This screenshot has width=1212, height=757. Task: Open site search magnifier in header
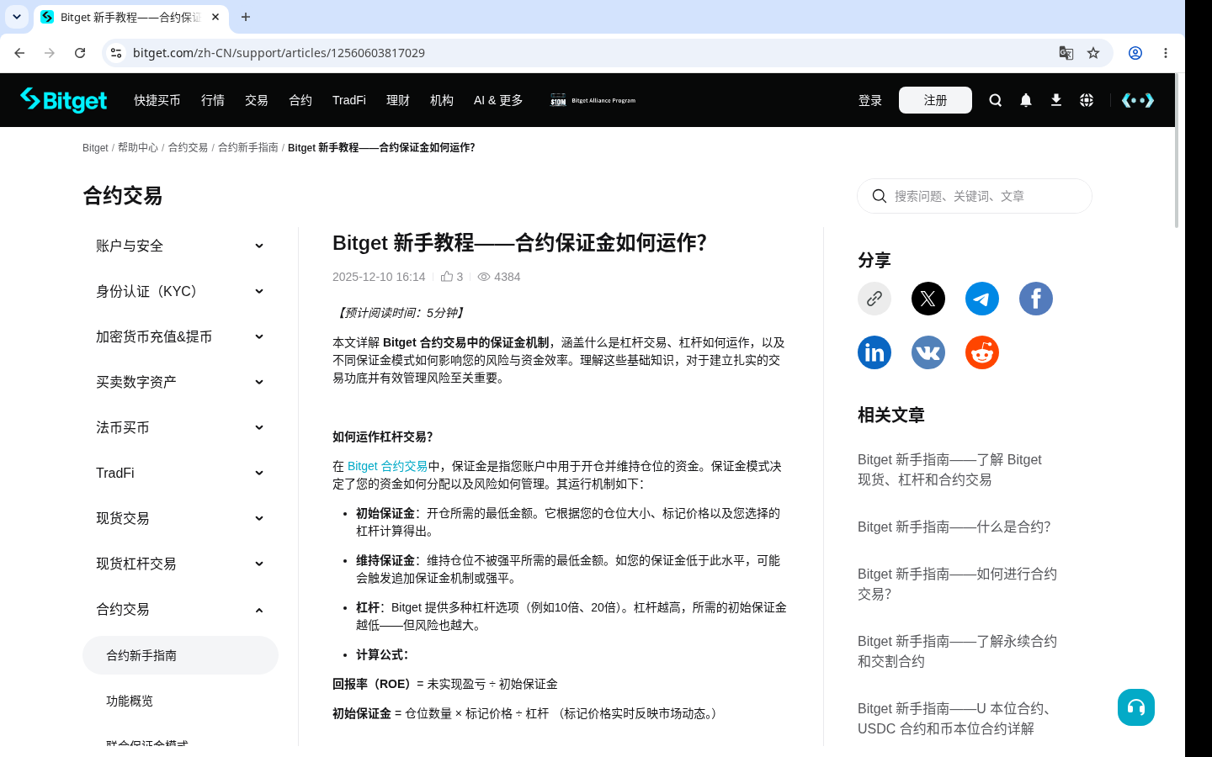click(996, 100)
